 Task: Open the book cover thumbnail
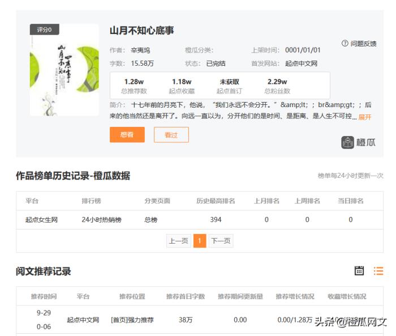click(64, 72)
